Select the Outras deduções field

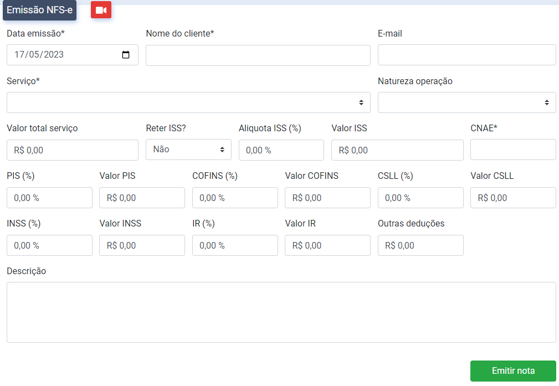tap(420, 245)
